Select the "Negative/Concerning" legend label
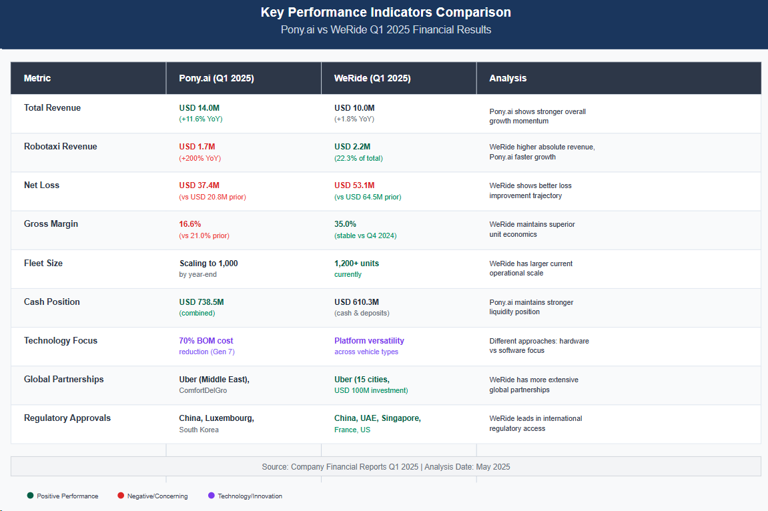 coord(157,496)
